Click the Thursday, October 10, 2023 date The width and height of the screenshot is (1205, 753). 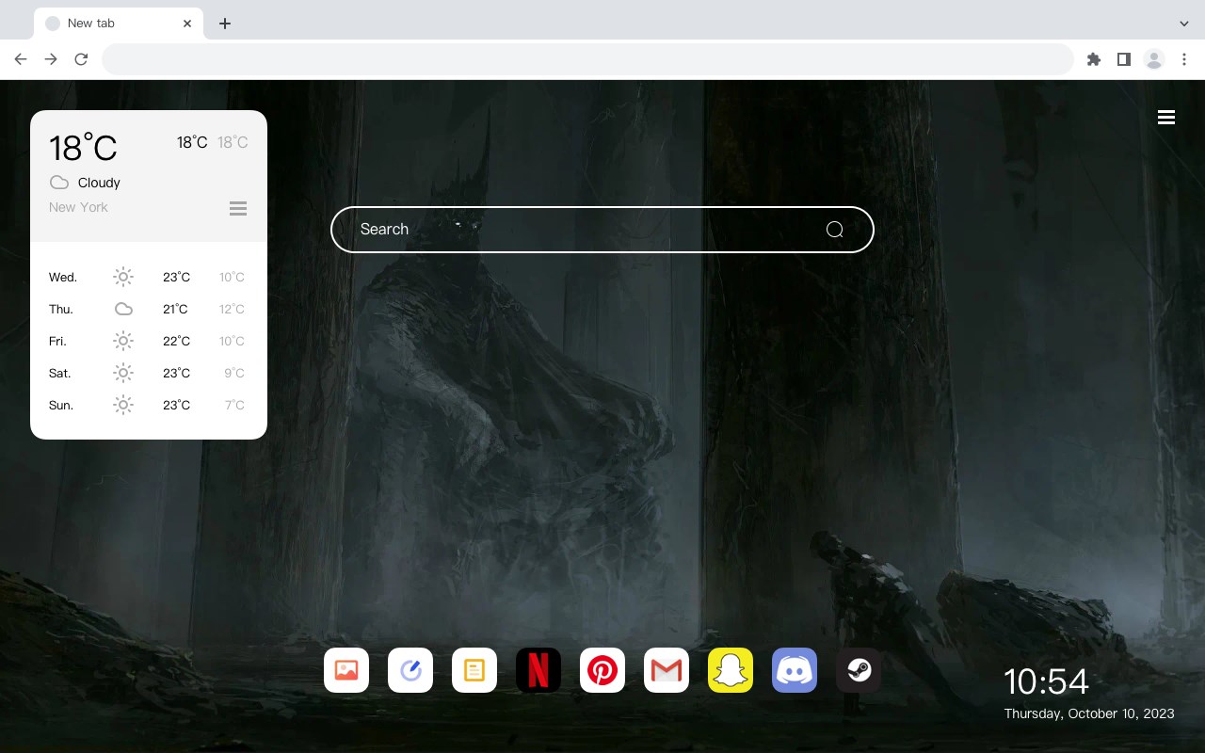tap(1089, 713)
